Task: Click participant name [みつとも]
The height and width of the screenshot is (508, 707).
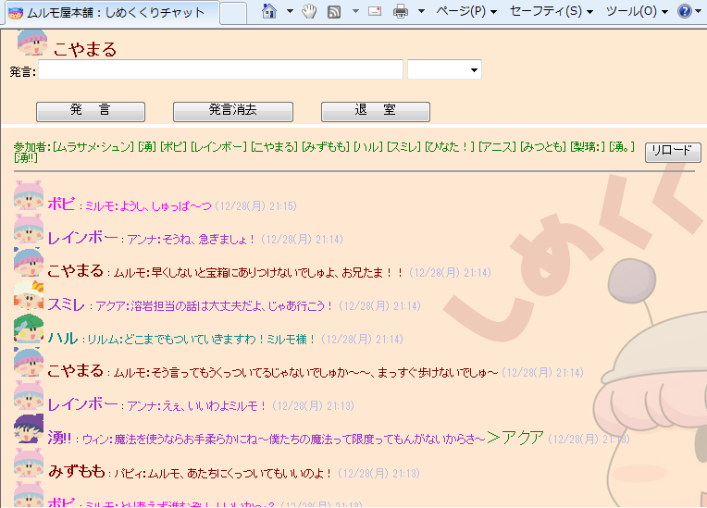Action: coord(543,147)
